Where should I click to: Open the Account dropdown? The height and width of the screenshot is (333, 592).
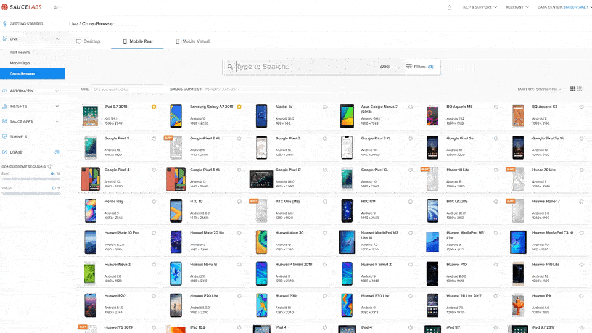tap(517, 7)
